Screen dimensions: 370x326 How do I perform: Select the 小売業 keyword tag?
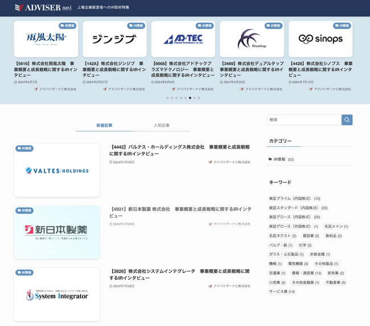click(x=277, y=282)
